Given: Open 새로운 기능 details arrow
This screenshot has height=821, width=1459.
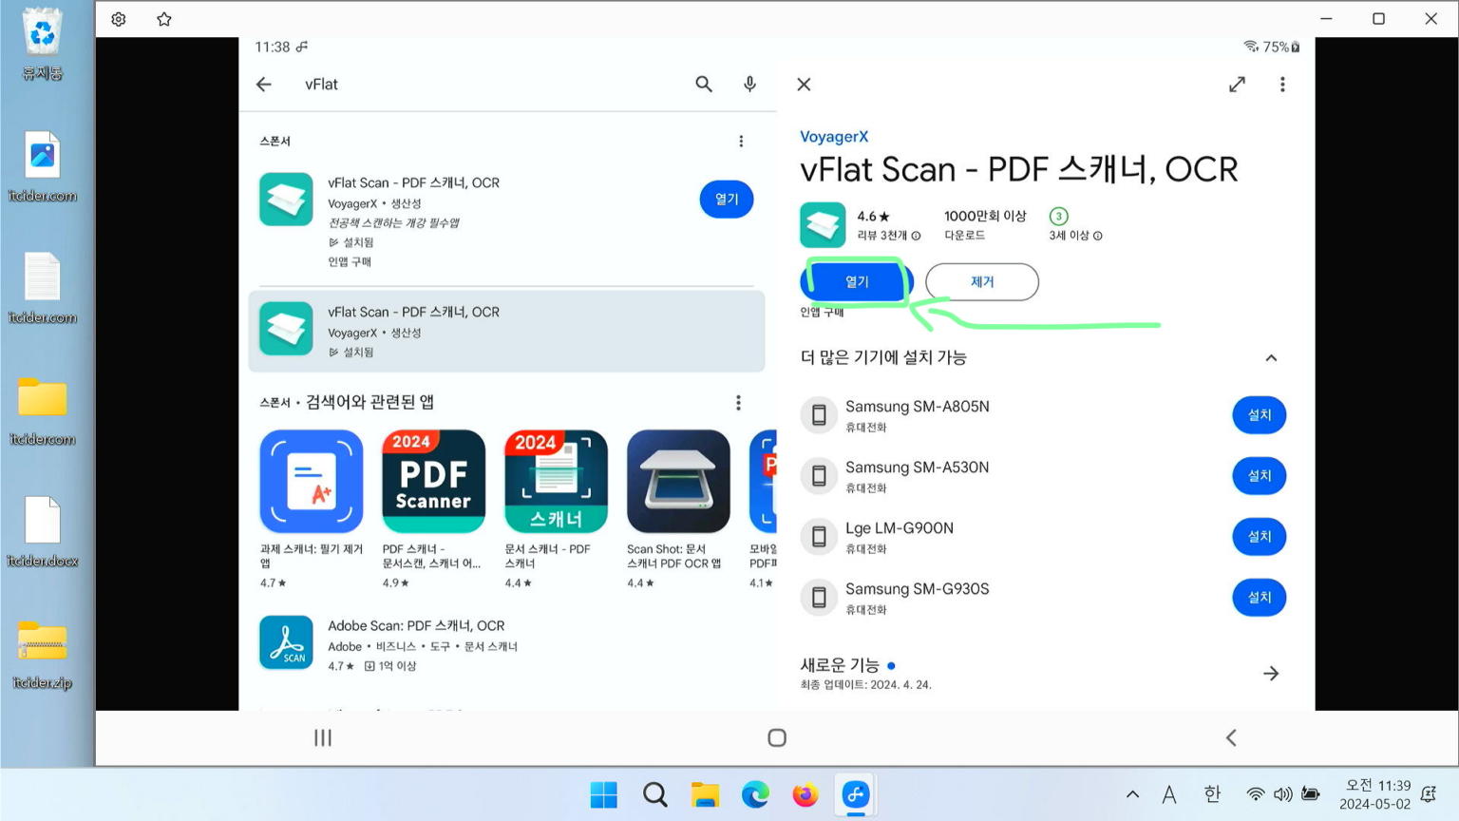Looking at the screenshot, I should click(x=1271, y=674).
